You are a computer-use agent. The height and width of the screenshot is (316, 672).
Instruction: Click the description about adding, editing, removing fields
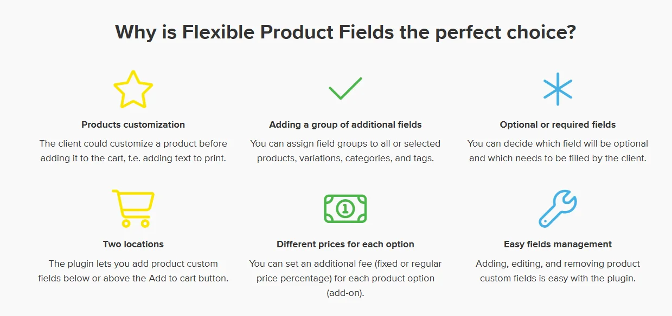pyautogui.click(x=558, y=271)
